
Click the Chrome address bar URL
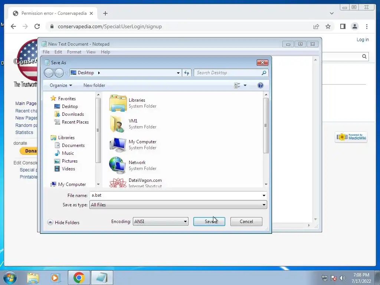coord(109,26)
